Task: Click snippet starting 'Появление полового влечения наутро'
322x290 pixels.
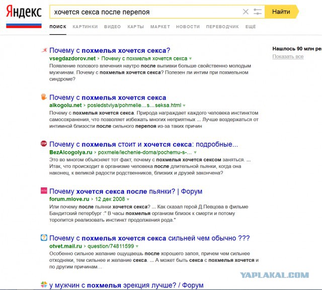Action: point(150,72)
